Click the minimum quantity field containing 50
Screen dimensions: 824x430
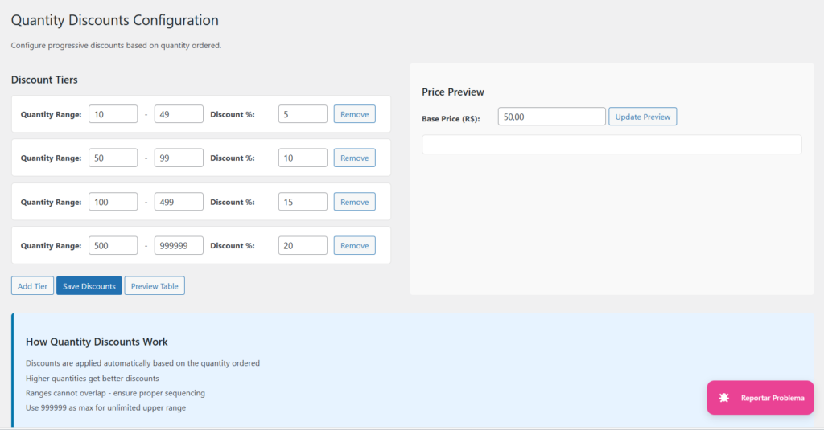tap(113, 158)
